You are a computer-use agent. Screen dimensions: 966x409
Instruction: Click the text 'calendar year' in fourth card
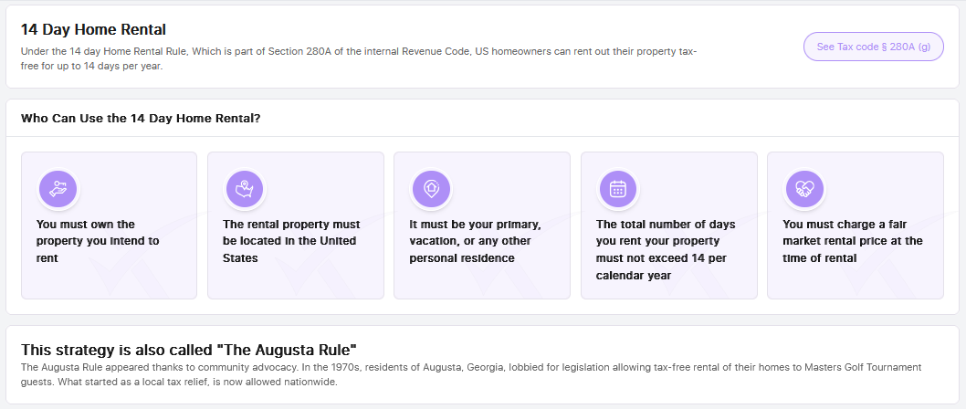634,276
